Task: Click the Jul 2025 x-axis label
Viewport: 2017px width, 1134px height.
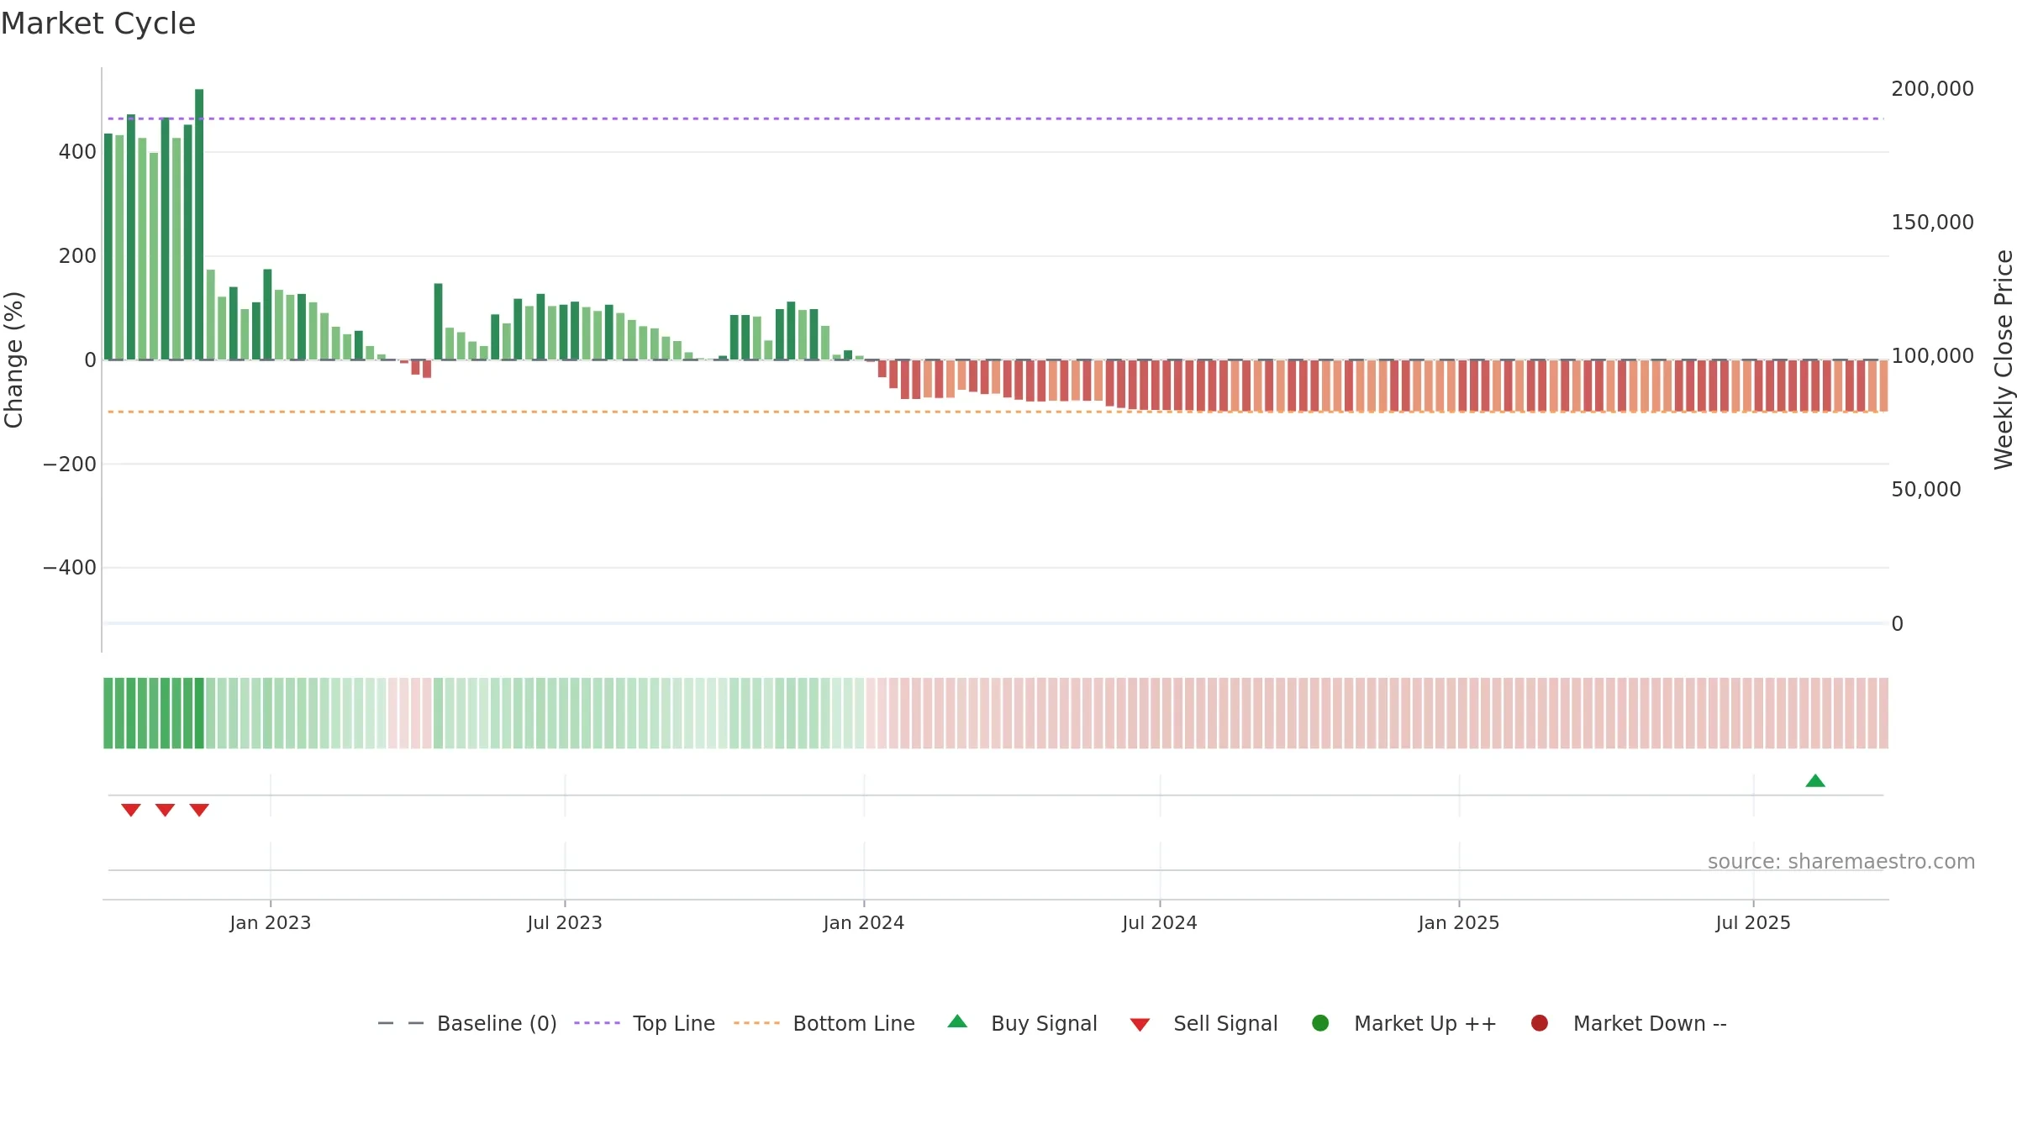Action: (1753, 922)
